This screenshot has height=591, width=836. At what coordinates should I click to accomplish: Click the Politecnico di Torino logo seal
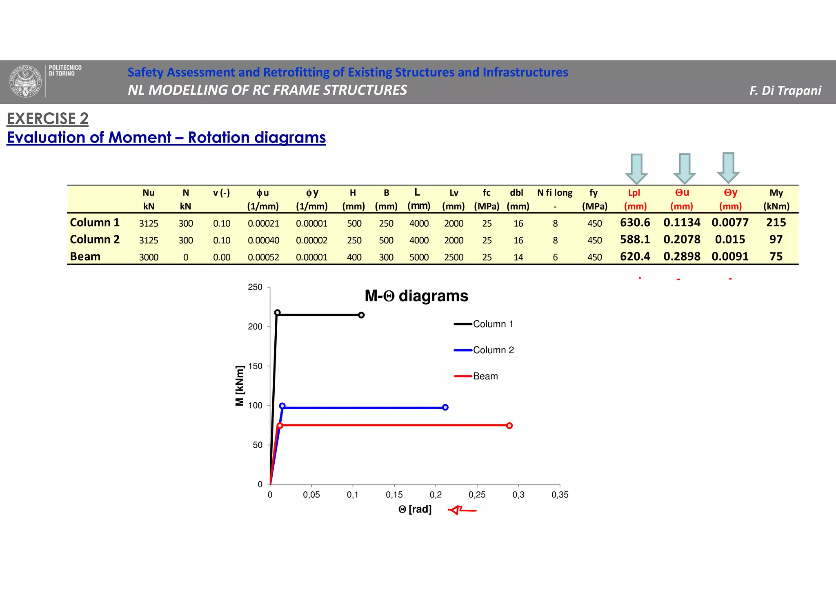(26, 81)
